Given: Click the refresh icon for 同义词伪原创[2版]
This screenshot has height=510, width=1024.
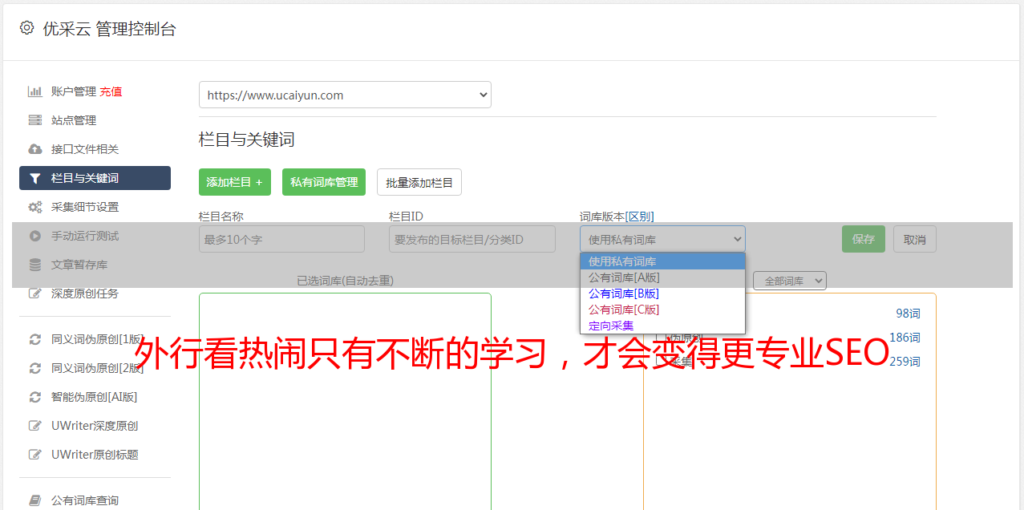Looking at the screenshot, I should pos(34,368).
